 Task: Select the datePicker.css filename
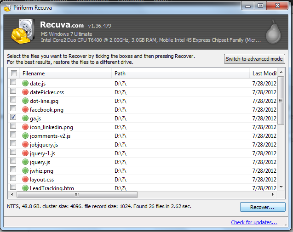click(47, 92)
